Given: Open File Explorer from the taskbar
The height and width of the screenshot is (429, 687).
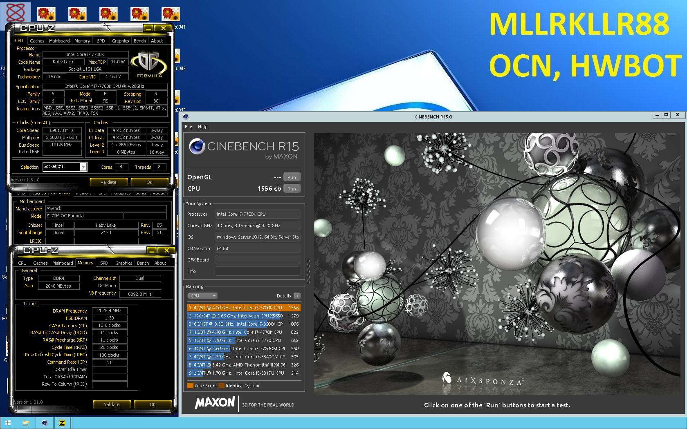Looking at the screenshot, I should pyautogui.click(x=26, y=423).
